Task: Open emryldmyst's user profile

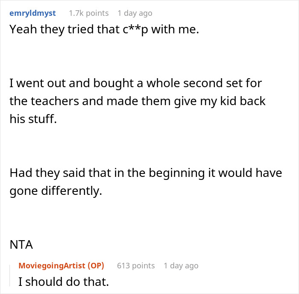Action: click(32, 13)
